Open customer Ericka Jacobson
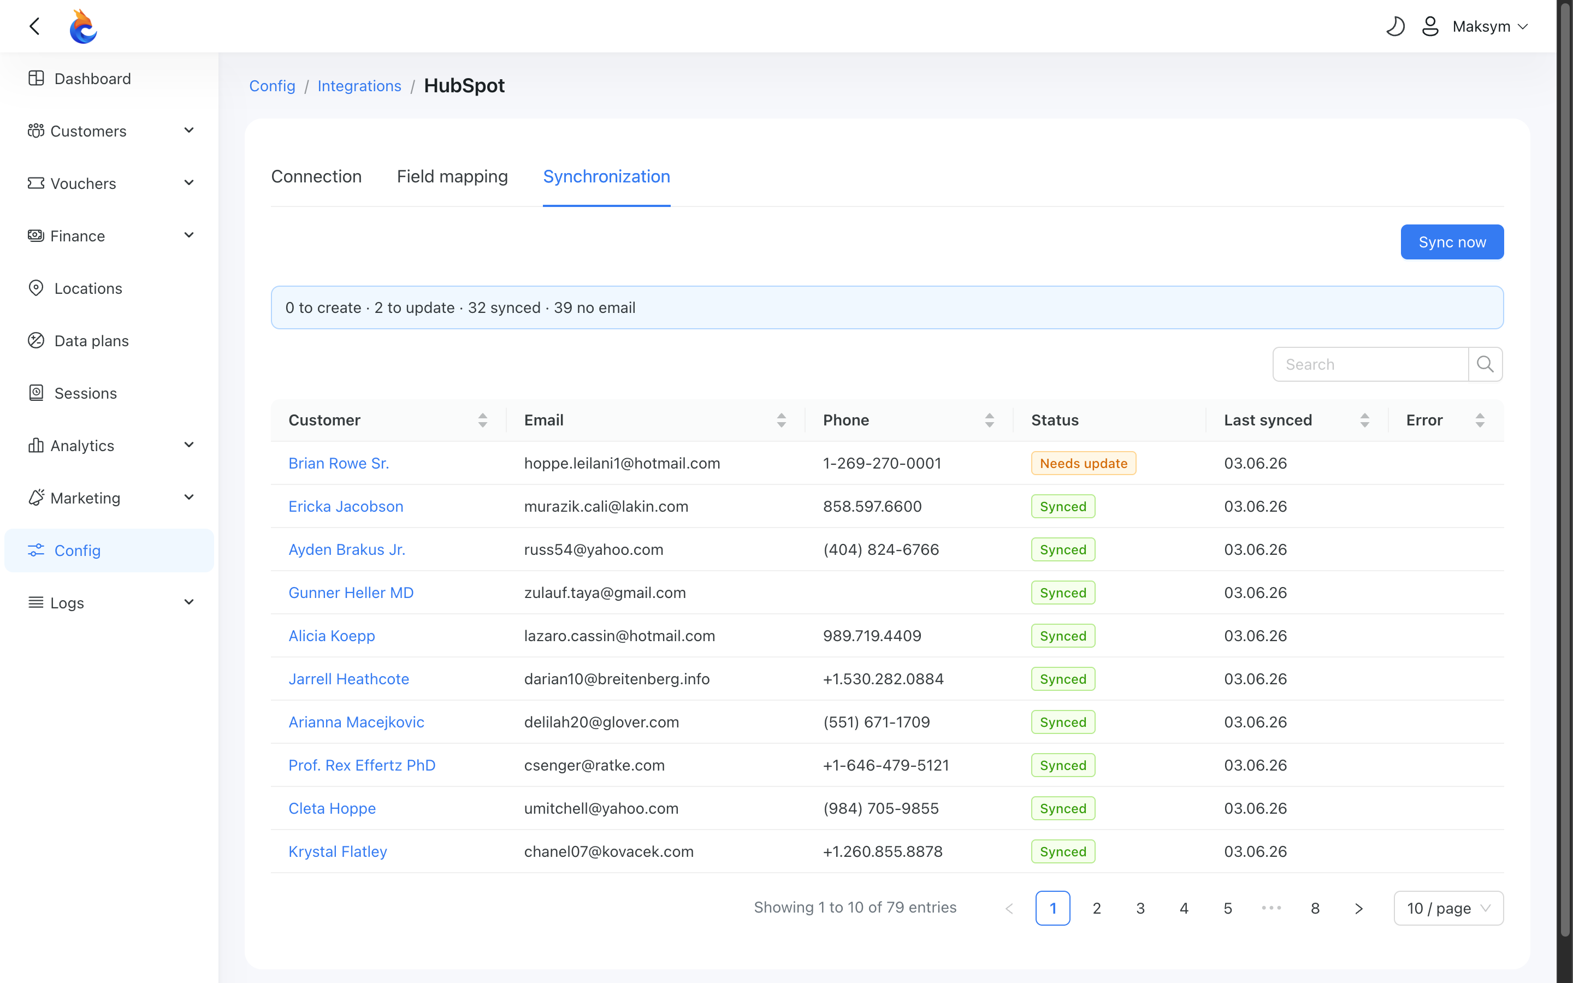Viewport: 1573px width, 983px height. coord(346,506)
